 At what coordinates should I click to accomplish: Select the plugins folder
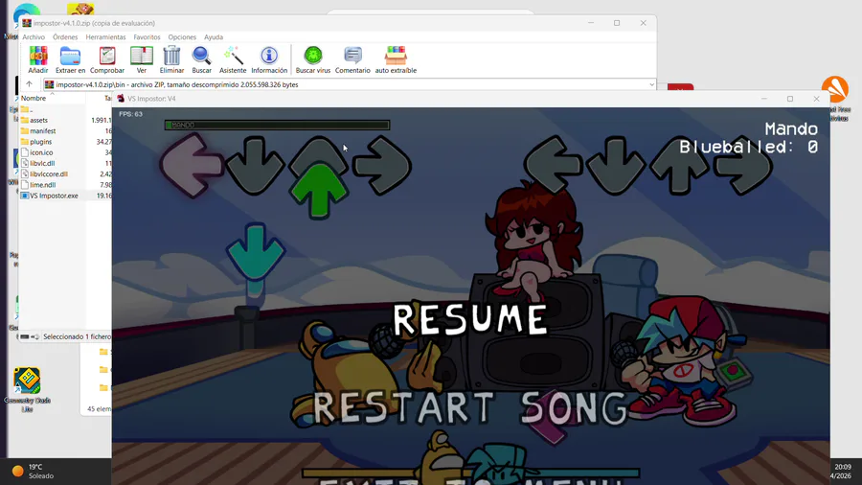[x=40, y=142]
